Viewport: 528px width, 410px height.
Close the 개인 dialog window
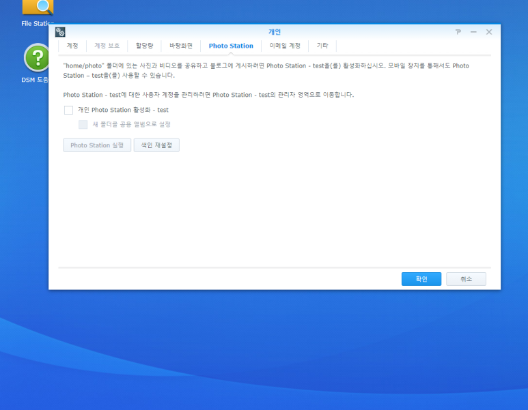coord(489,31)
